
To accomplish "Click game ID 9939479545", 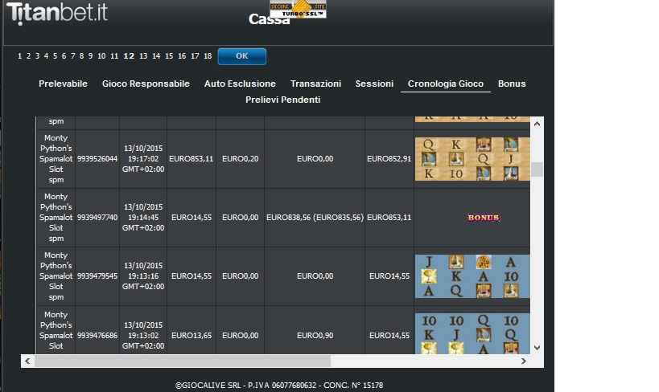I will point(97,276).
